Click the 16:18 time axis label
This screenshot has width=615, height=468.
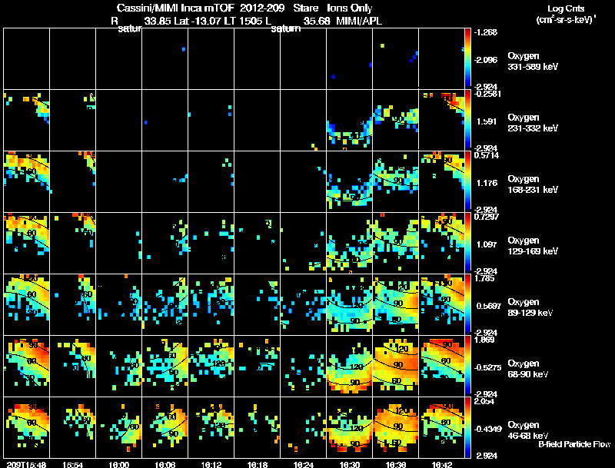[x=258, y=465]
